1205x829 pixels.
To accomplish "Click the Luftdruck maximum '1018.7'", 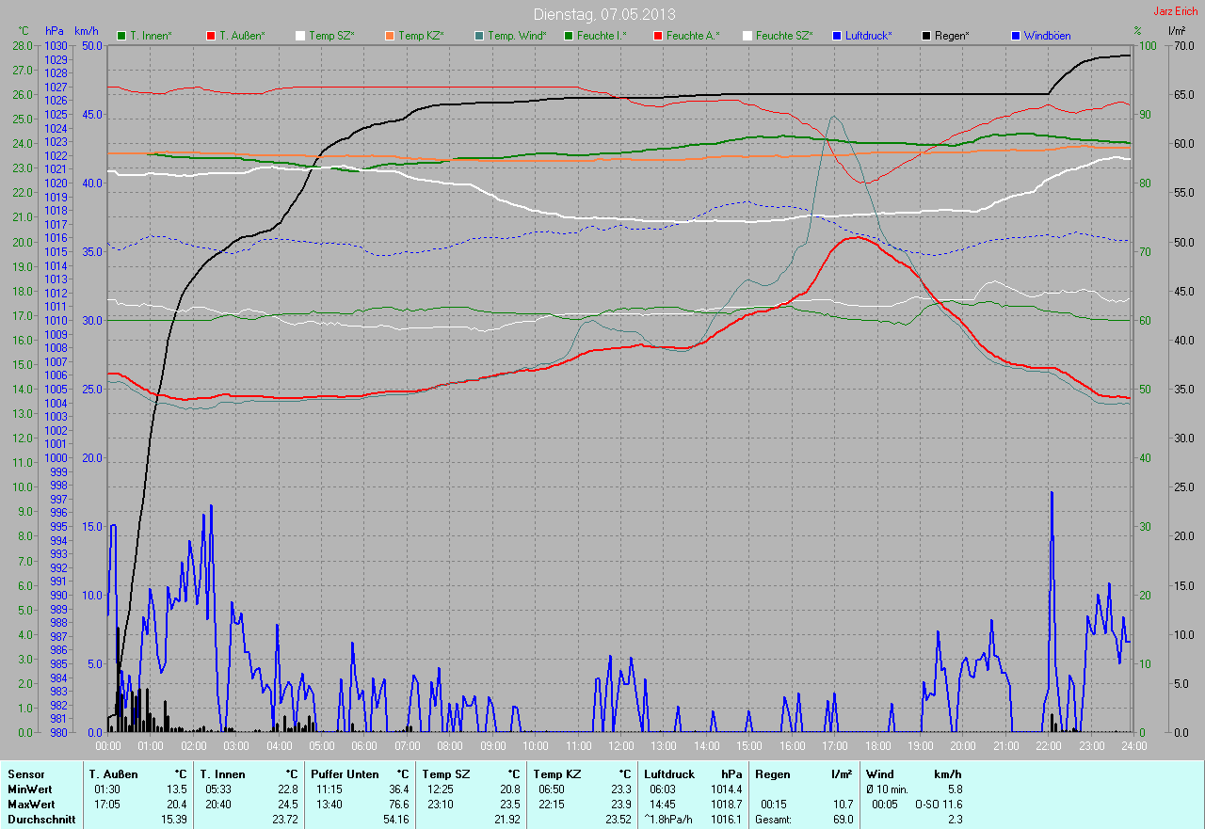I will [727, 804].
